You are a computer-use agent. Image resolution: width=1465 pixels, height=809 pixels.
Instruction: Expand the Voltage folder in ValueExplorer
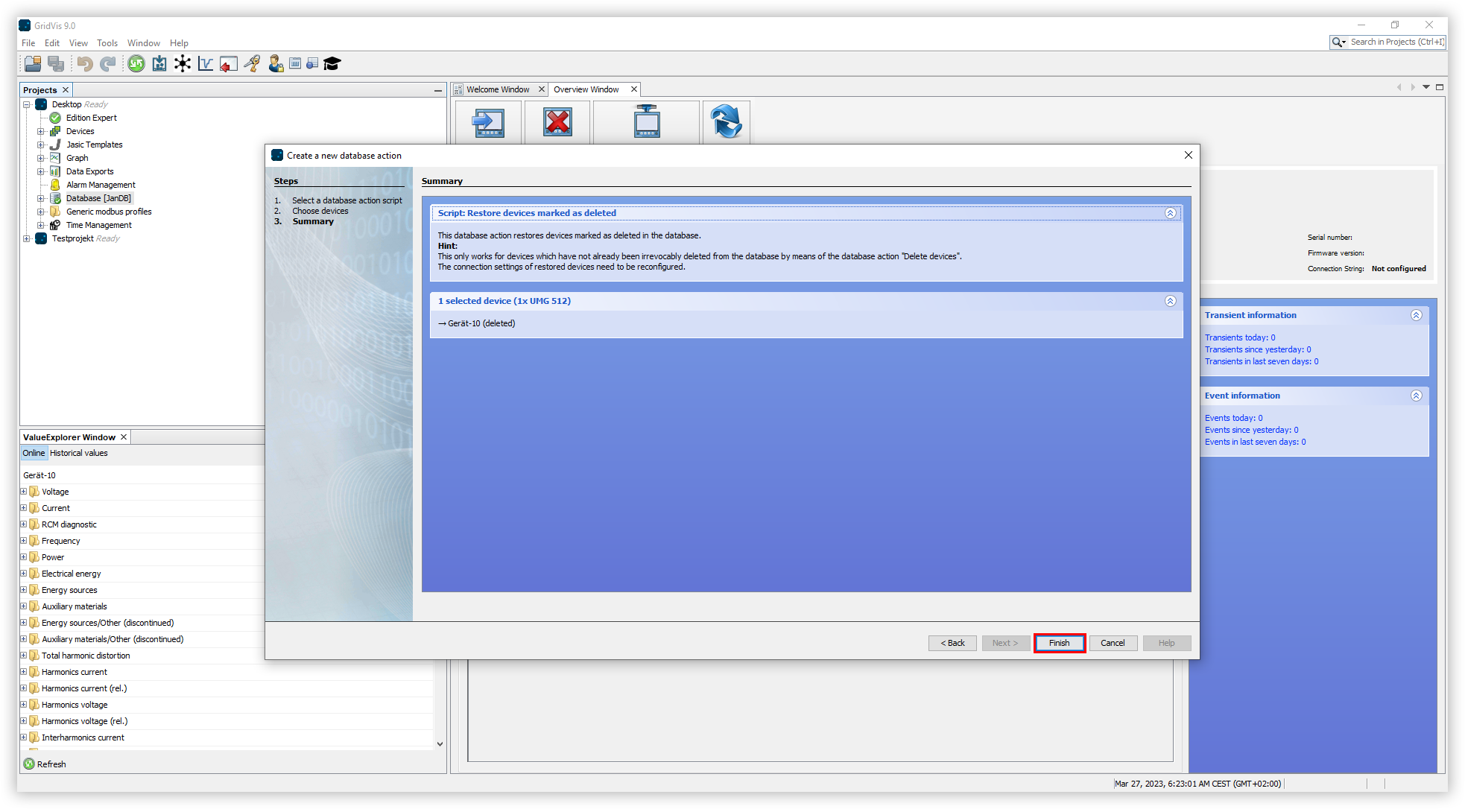[x=24, y=492]
